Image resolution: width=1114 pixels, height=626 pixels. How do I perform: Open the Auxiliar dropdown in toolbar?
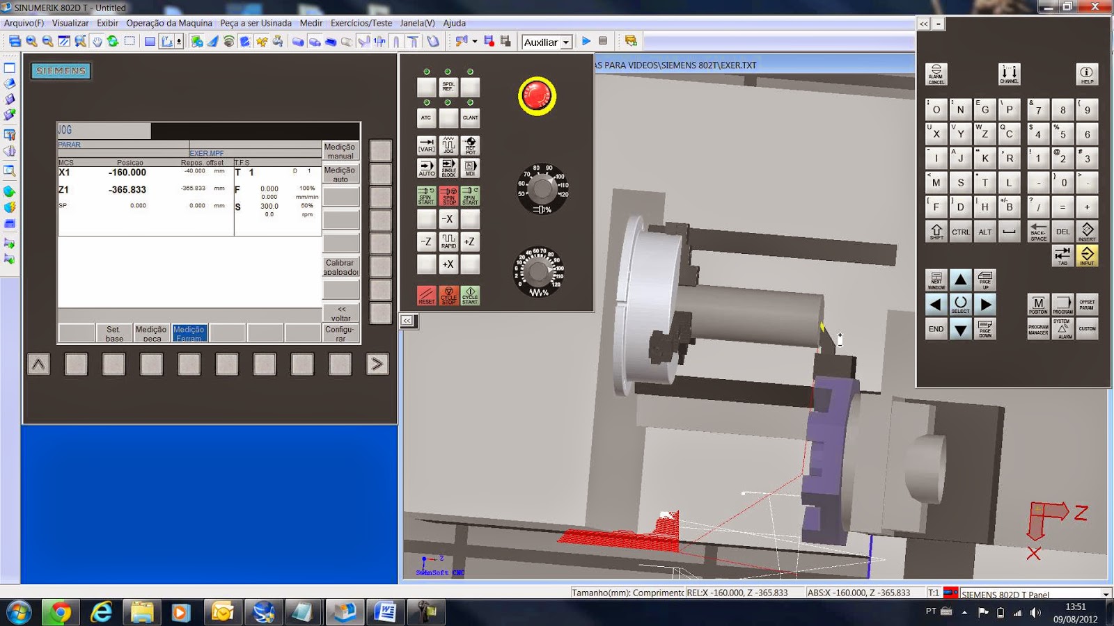click(566, 42)
